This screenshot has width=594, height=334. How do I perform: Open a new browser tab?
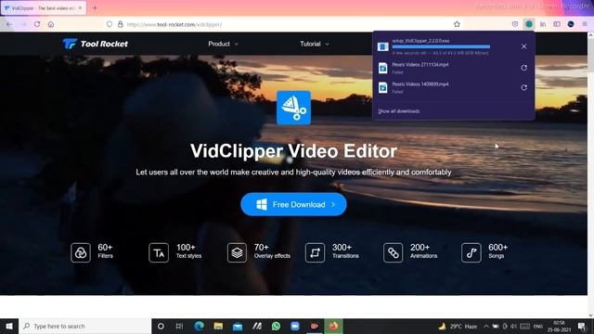tap(95, 8)
